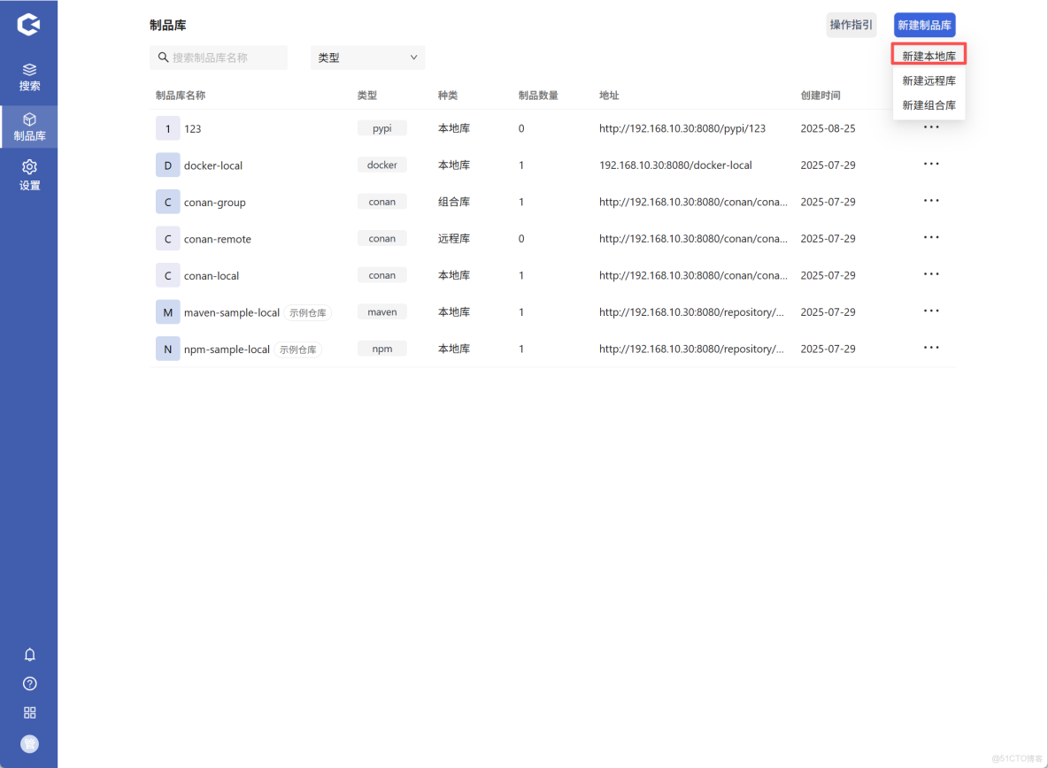
Task: Open the notification bell icon
Action: (29, 654)
